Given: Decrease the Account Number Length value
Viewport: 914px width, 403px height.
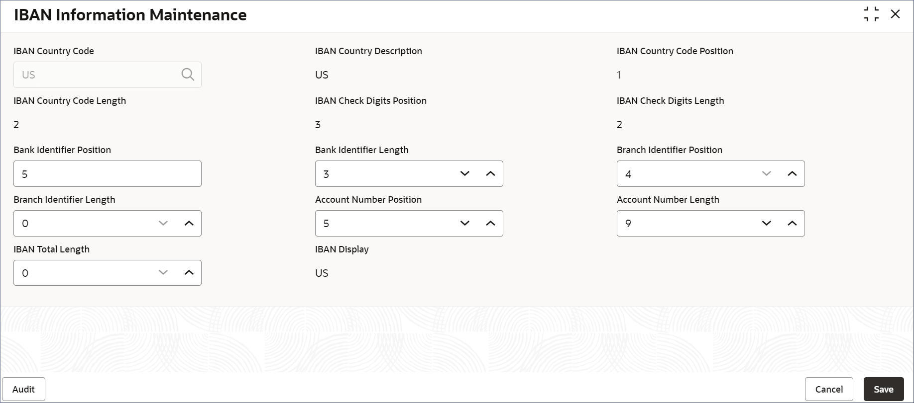Looking at the screenshot, I should (x=767, y=223).
